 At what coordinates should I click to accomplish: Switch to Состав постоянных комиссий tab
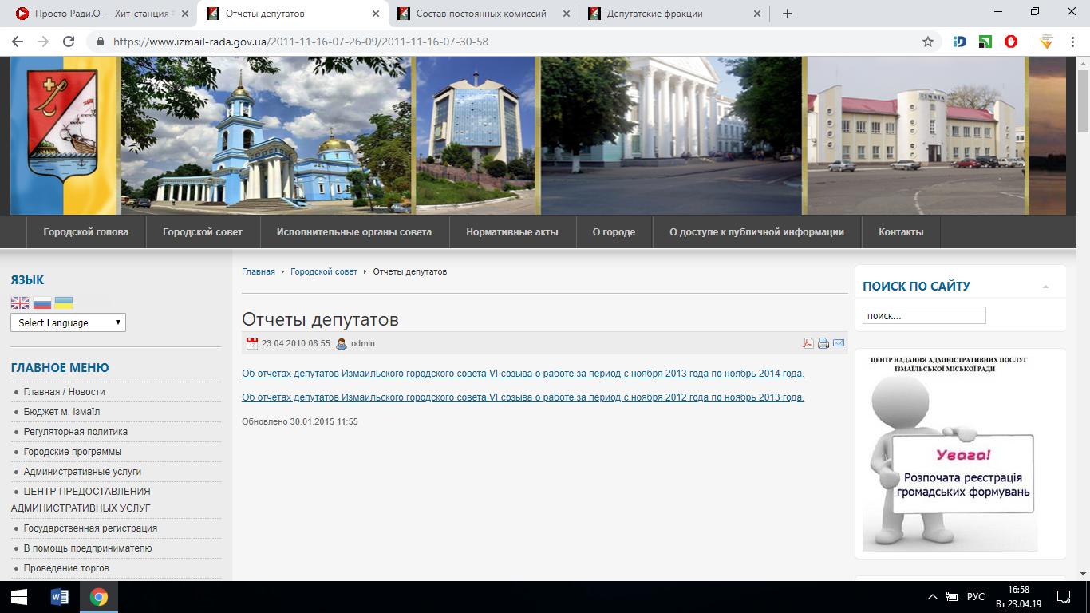click(x=484, y=14)
